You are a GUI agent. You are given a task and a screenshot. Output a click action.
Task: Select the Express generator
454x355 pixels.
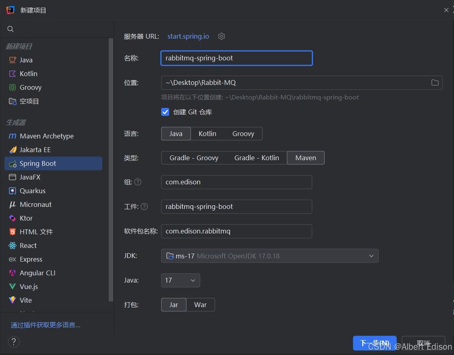coord(53,259)
